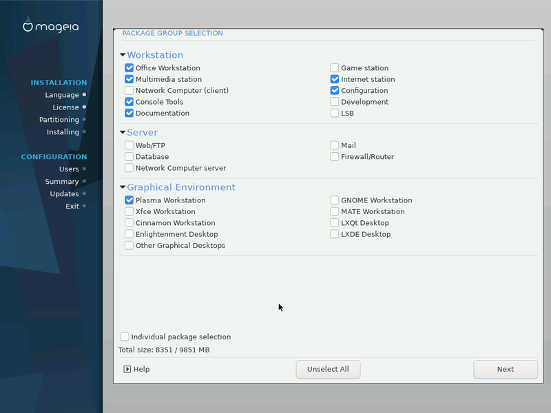Enable Network Computer (client)
This screenshot has width=551, height=413.
(129, 90)
